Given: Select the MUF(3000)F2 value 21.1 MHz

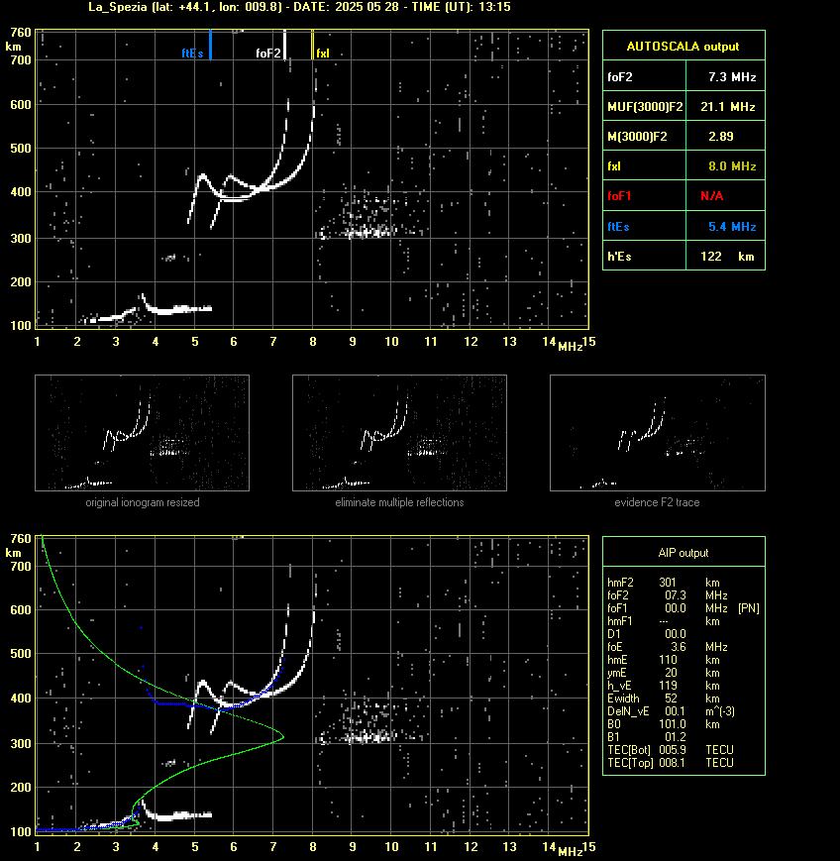Looking at the screenshot, I should (728, 107).
